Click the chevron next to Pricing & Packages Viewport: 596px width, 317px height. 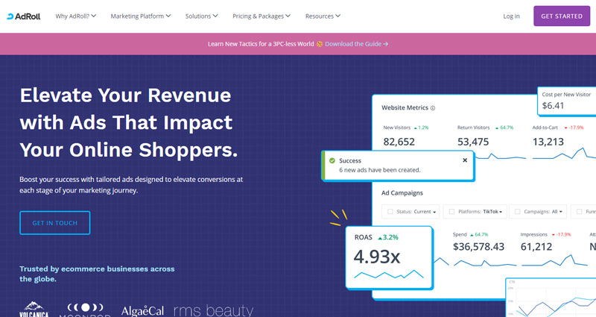pyautogui.click(x=288, y=16)
